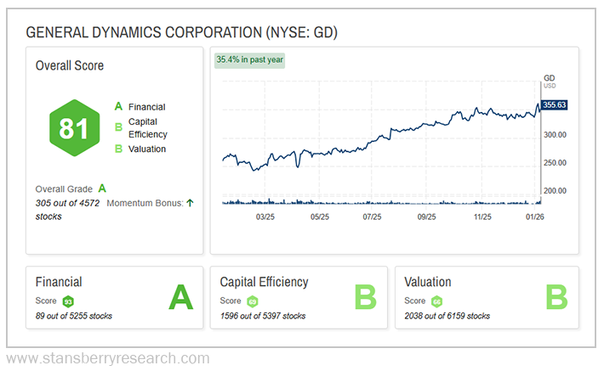
Task: Click the Financial score 93 hexagon badge
Action: coord(68,301)
